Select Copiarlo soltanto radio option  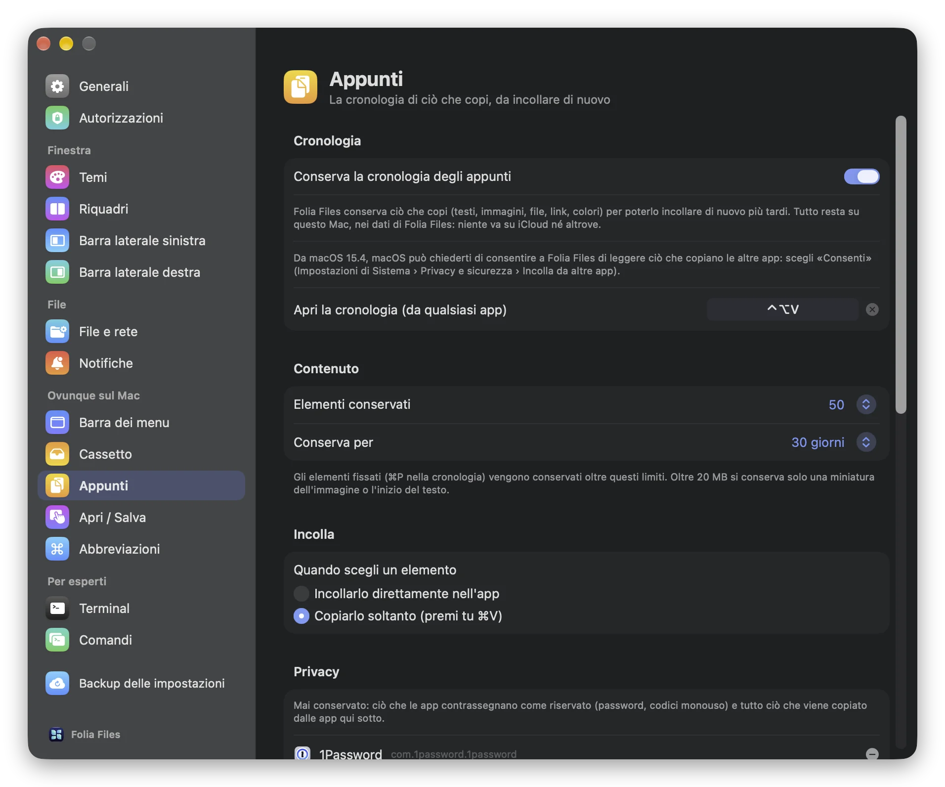[301, 616]
